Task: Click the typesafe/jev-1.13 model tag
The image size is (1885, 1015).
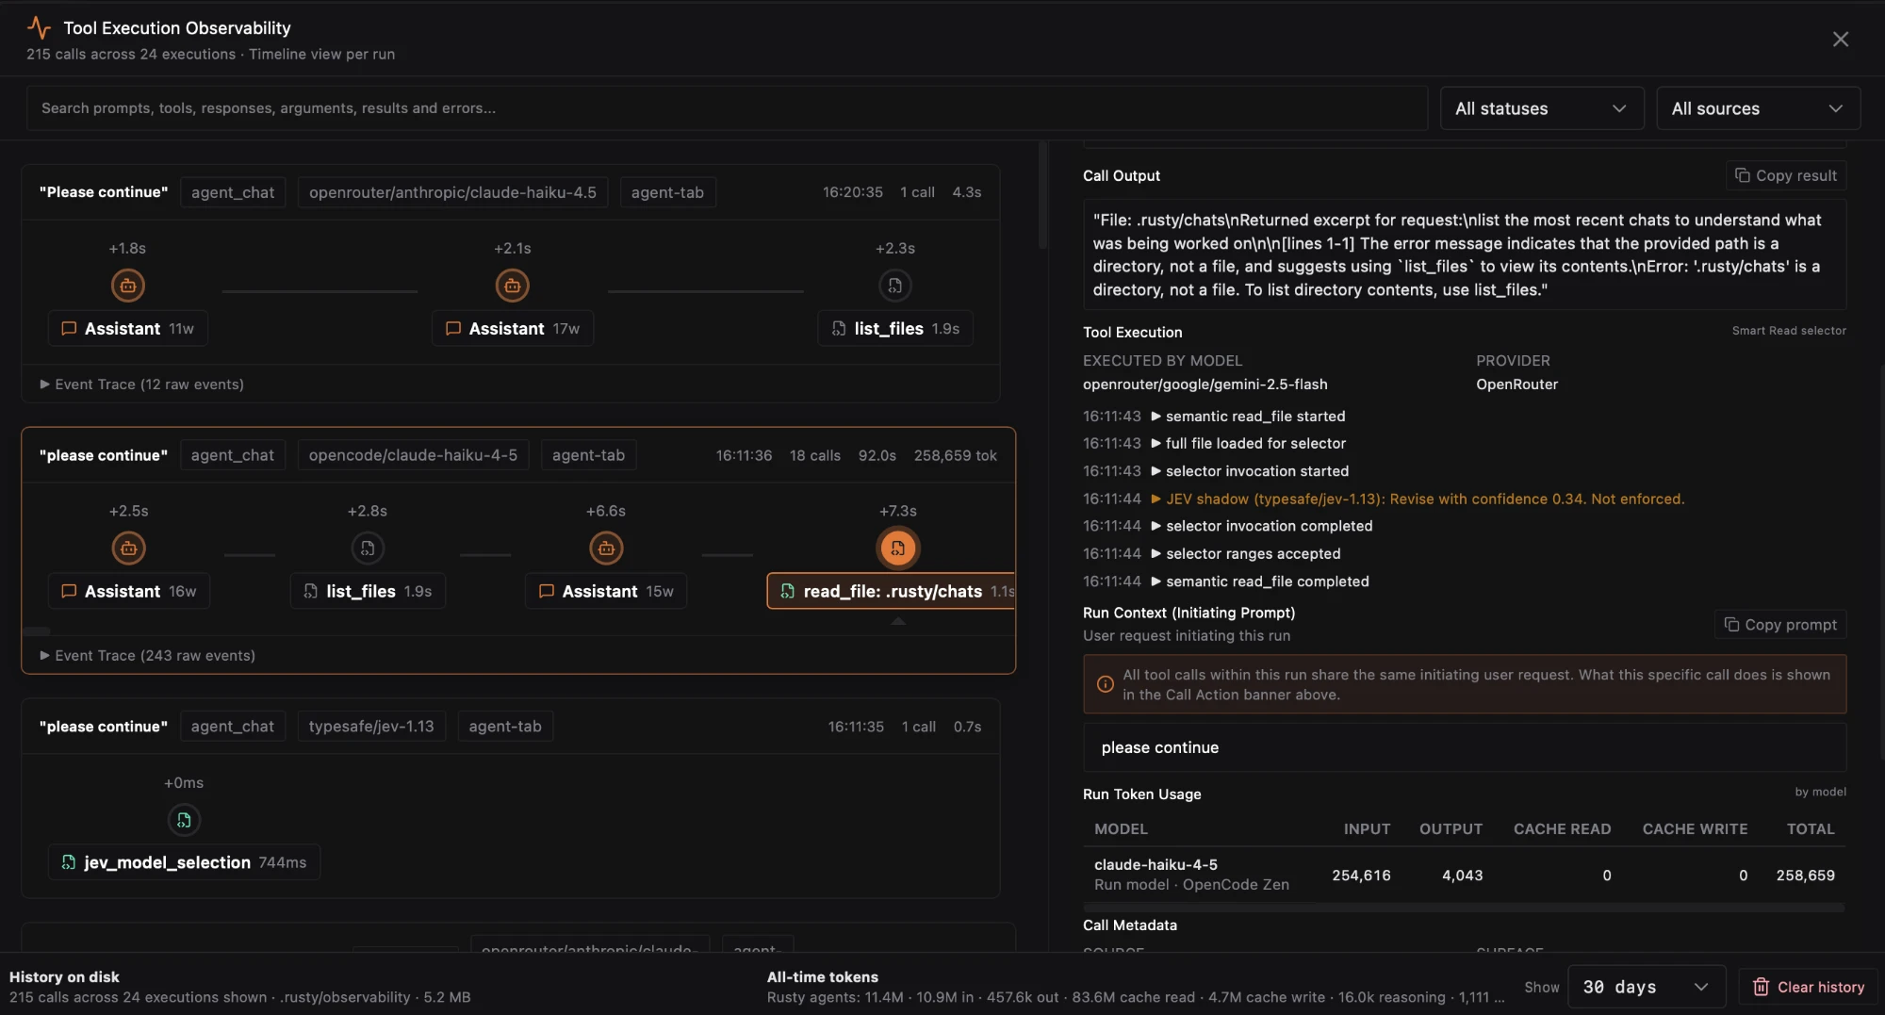Action: [x=371, y=728]
